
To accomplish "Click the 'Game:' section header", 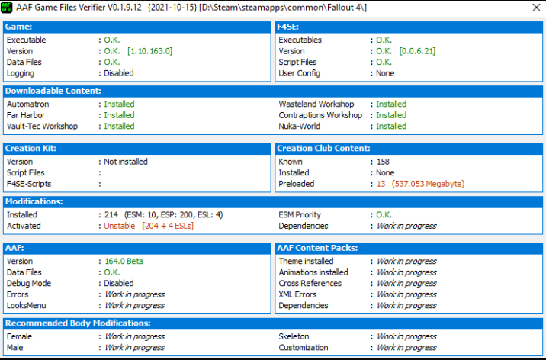I will tap(136, 27).
